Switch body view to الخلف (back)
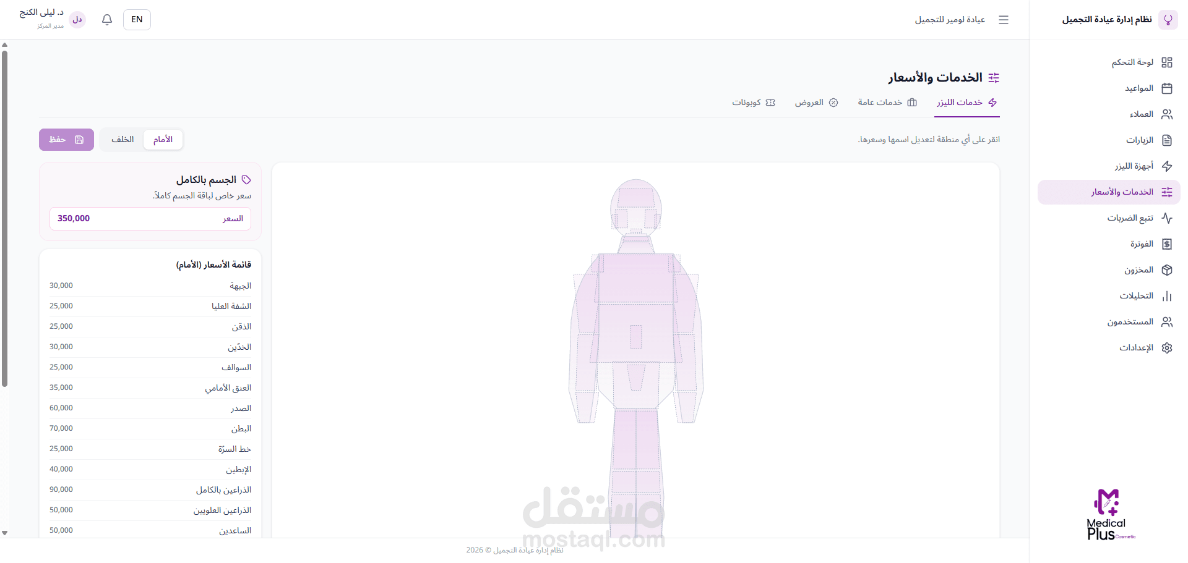The height and width of the screenshot is (563, 1188). [x=123, y=140]
